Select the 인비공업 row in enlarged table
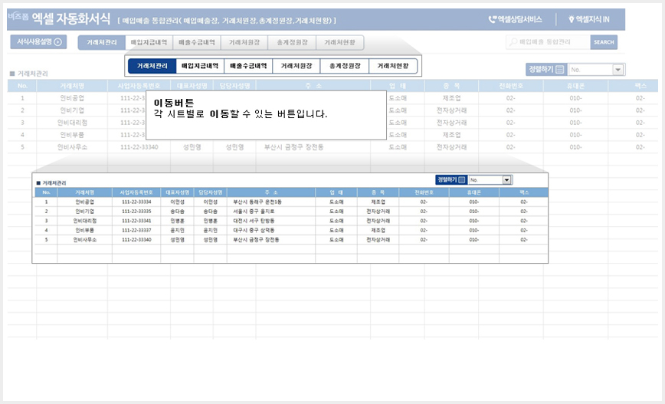665x404 pixels. click(x=291, y=202)
